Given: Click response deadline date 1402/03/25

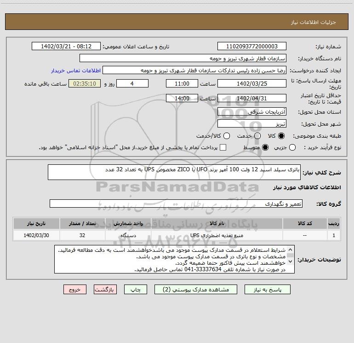Looking at the screenshot, I should 252,83.
